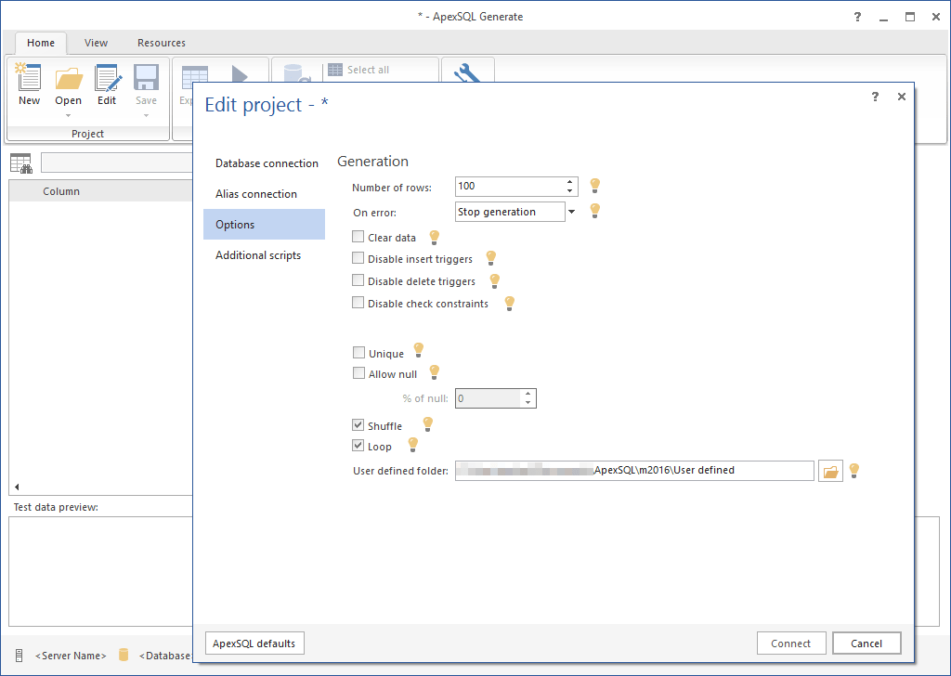
Task: Switch to the View ribbon tab
Action: 96,43
